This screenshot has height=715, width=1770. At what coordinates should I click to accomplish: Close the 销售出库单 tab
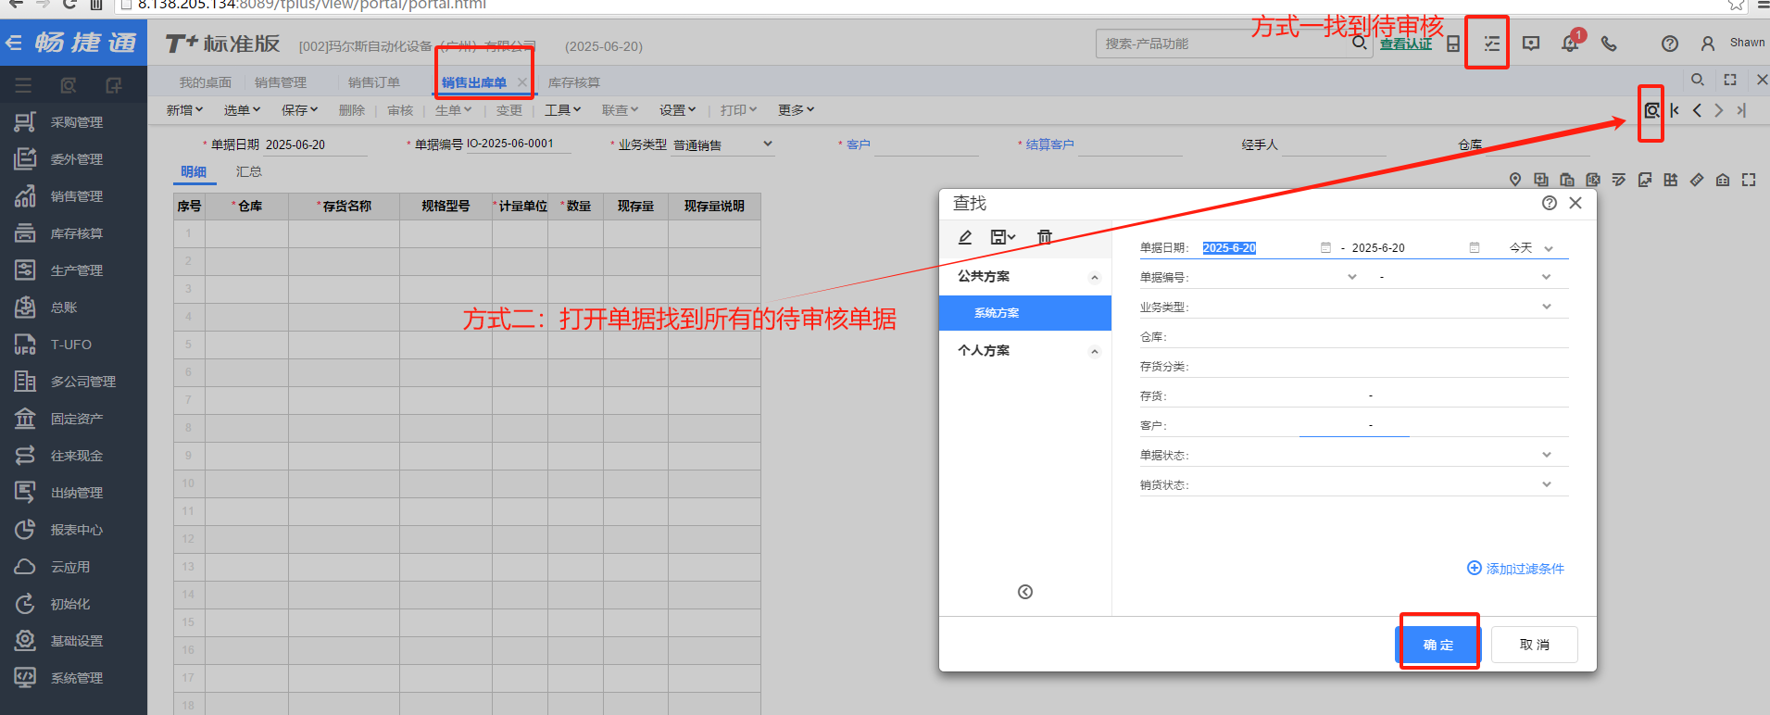pyautogui.click(x=522, y=82)
